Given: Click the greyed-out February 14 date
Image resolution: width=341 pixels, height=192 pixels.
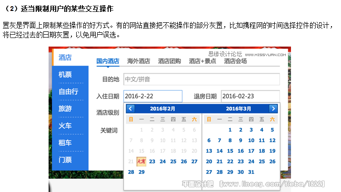Looking at the screenshot, I should point(131,151).
